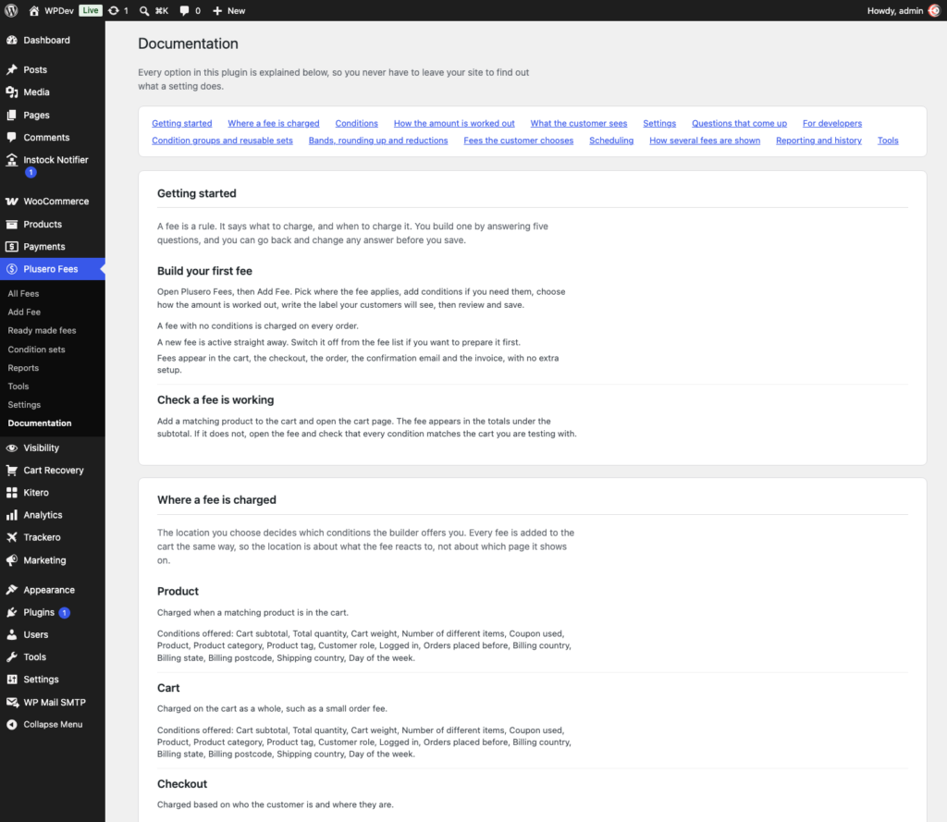Click the Checkout section heading
The height and width of the screenshot is (822, 947).
tap(182, 783)
